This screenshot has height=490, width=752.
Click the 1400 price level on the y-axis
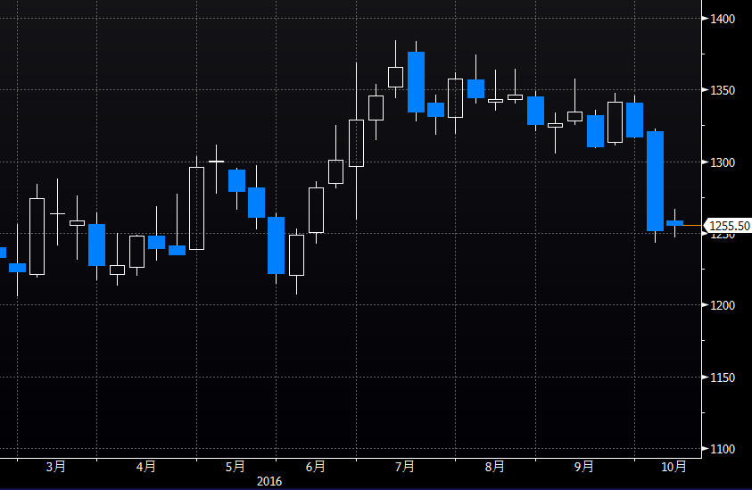pos(723,19)
